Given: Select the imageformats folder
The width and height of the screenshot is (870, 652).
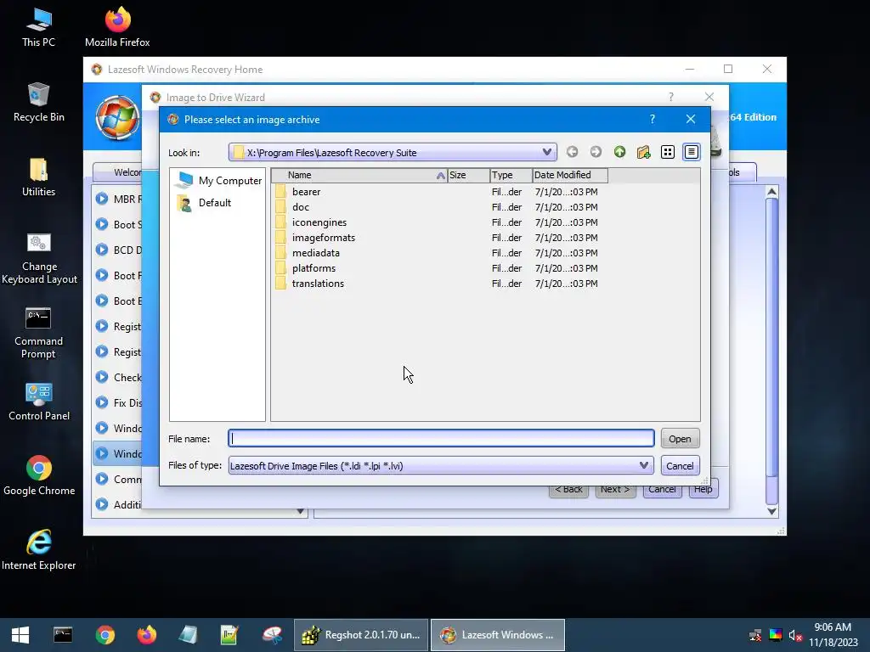Looking at the screenshot, I should pyautogui.click(x=324, y=238).
